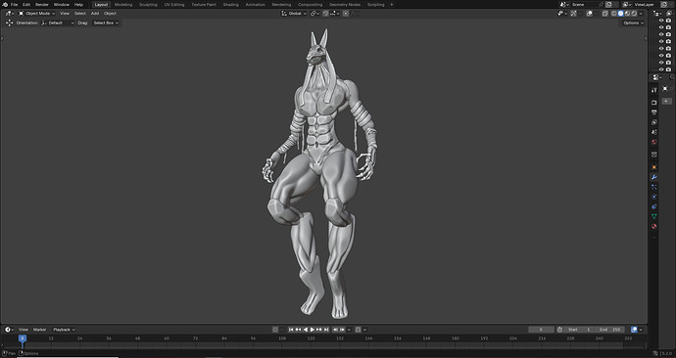Open the Object Data properties tab

pos(654,216)
